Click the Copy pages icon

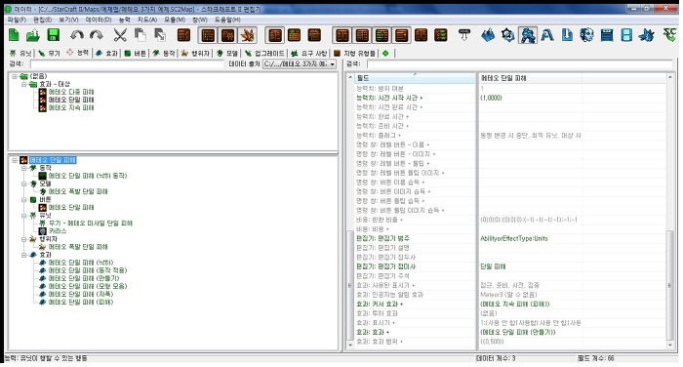coord(140,35)
